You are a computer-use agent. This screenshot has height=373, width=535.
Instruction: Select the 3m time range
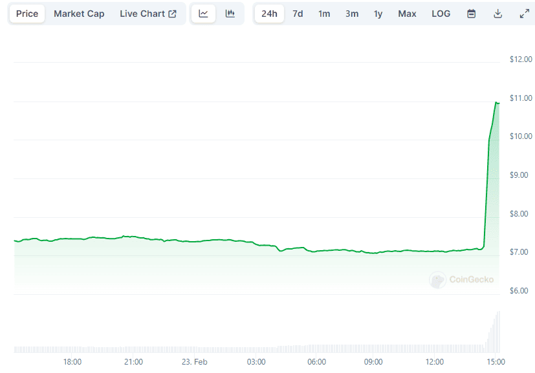pos(352,14)
